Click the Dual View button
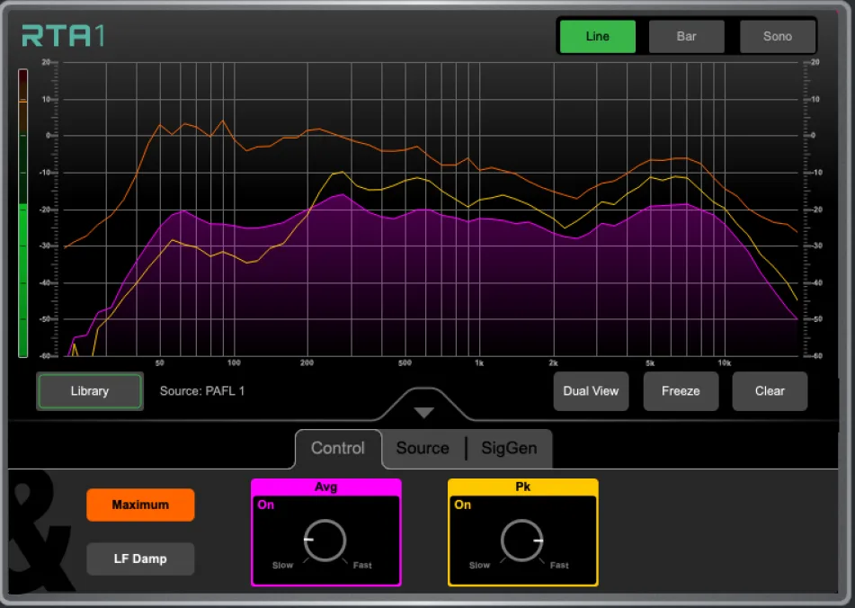 [591, 391]
